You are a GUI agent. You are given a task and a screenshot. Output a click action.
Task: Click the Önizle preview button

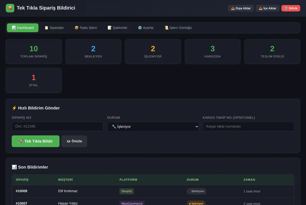coord(74,141)
